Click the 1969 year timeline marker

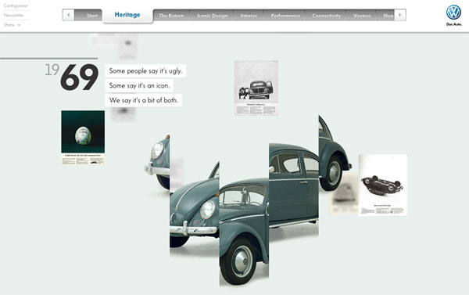72,77
